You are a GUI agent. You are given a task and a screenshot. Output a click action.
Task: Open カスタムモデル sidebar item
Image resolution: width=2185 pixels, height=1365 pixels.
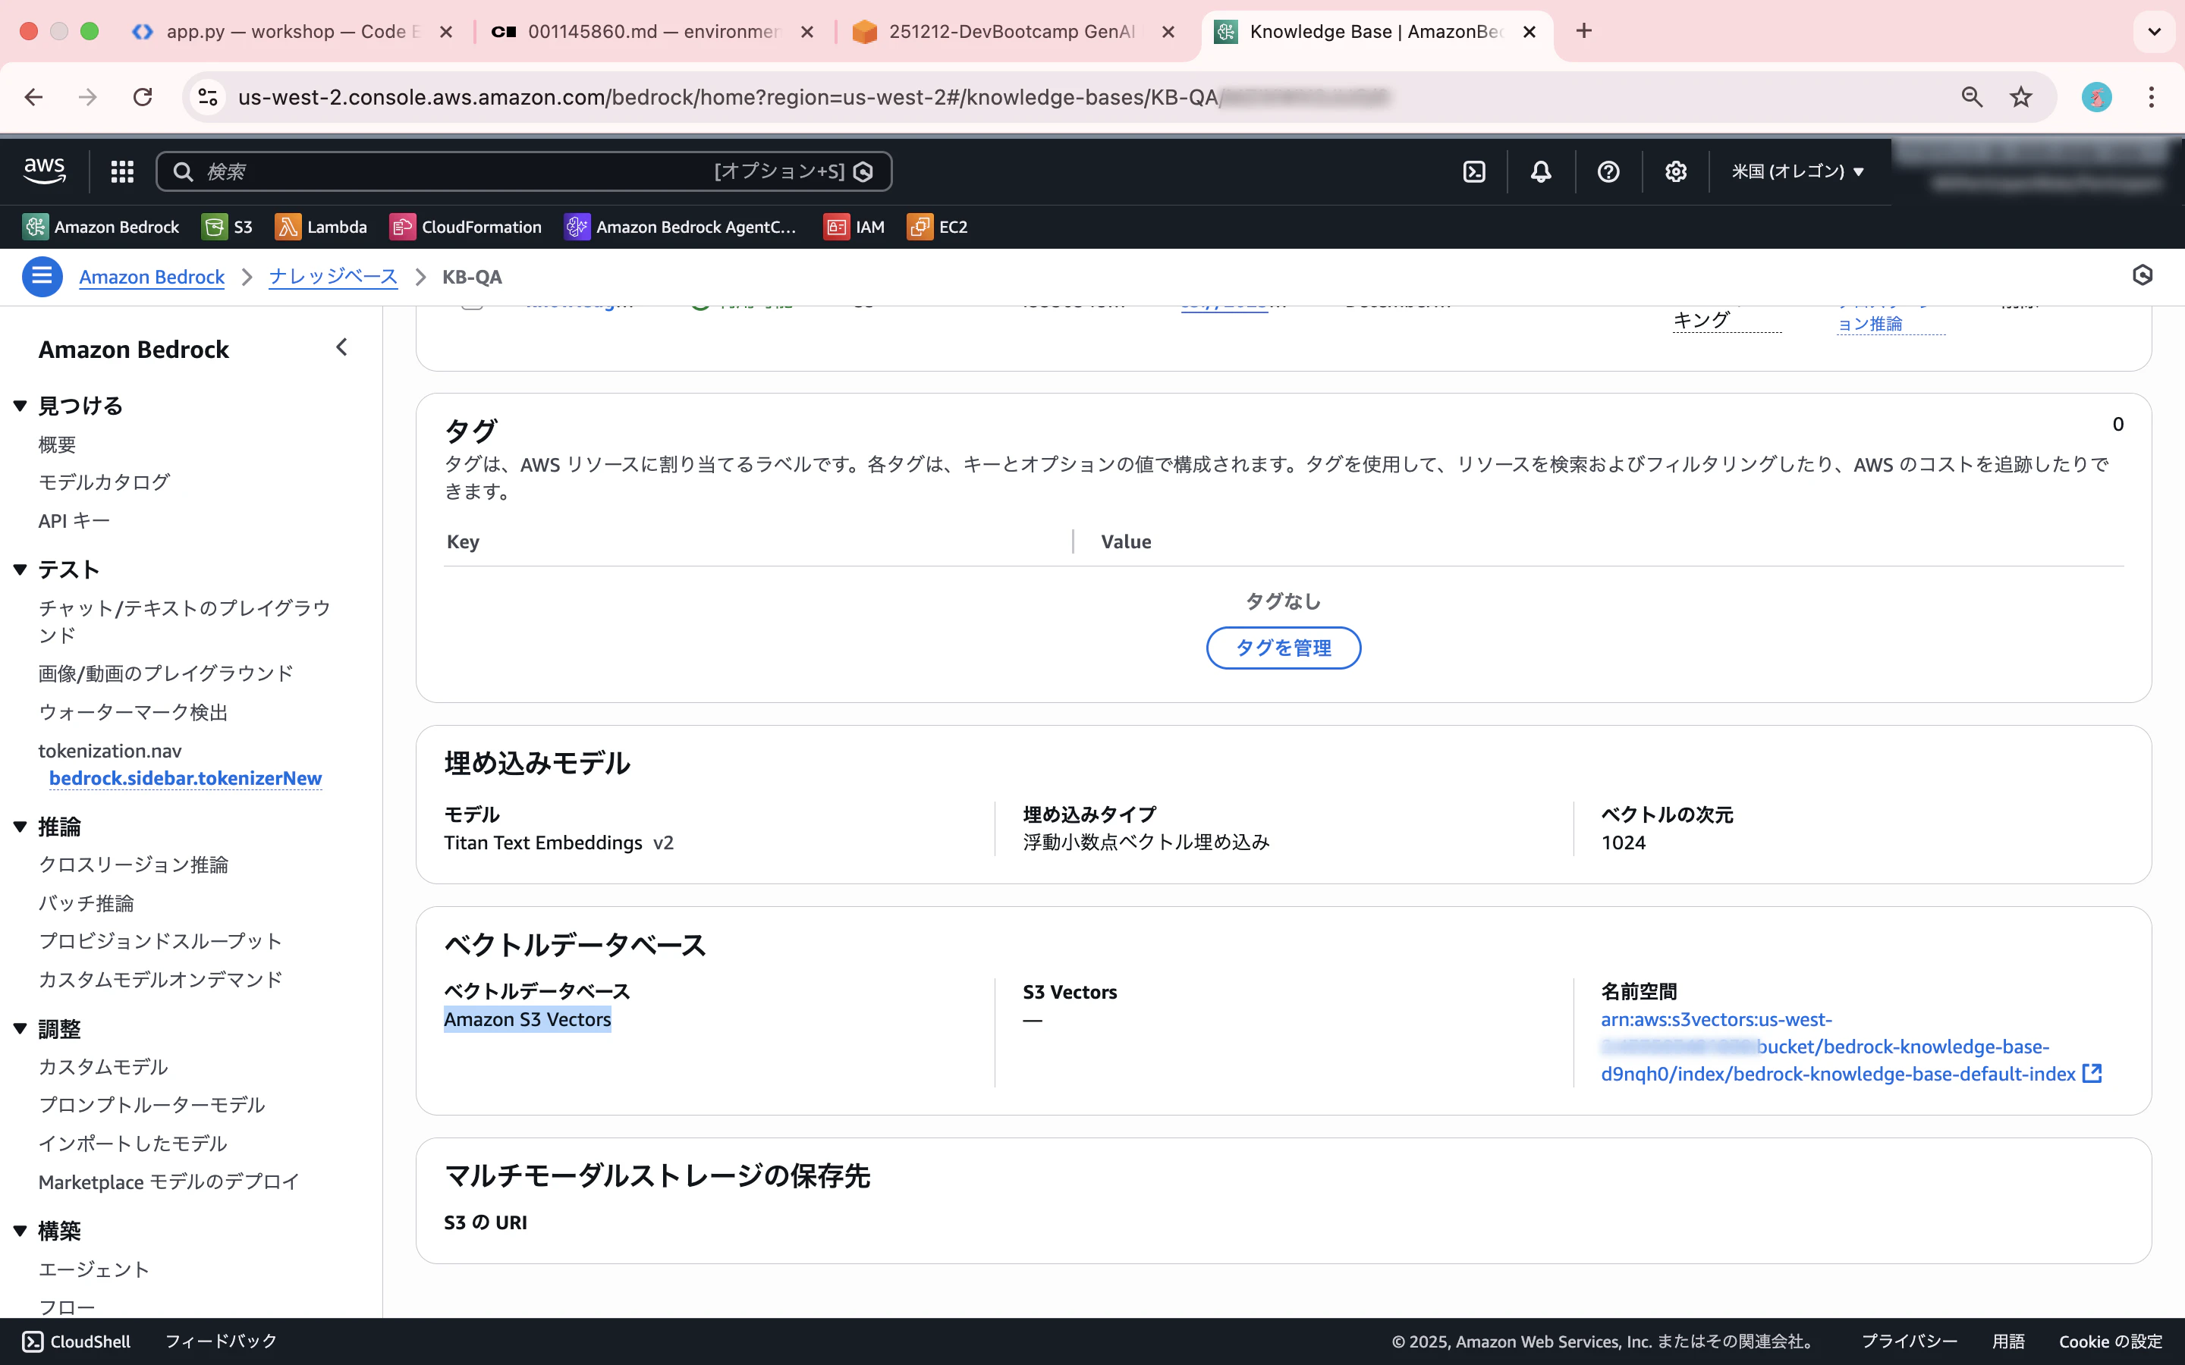coord(103,1067)
